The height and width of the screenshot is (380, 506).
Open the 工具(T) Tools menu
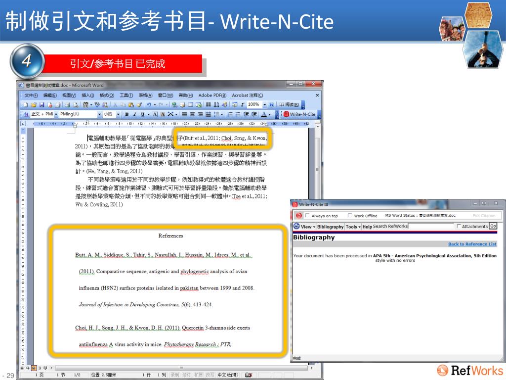click(x=126, y=95)
